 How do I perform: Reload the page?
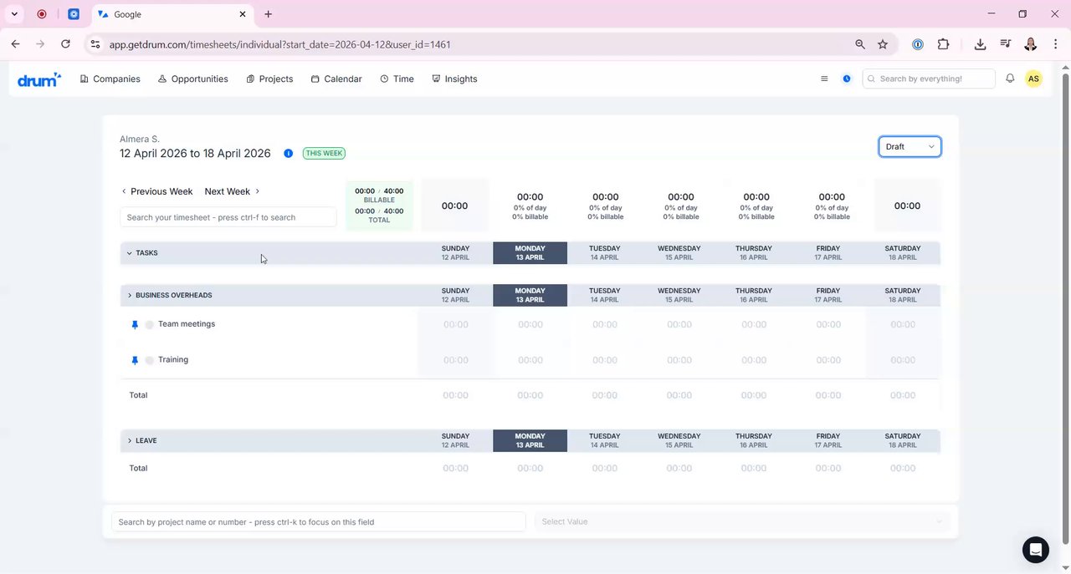65,44
